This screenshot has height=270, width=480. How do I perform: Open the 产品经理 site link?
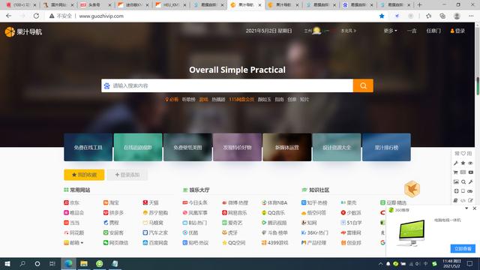point(313,243)
